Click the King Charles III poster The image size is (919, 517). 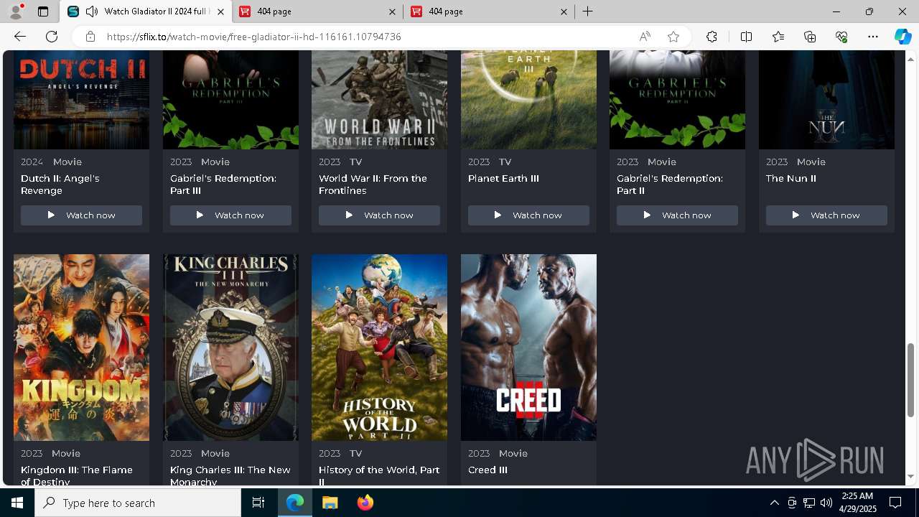230,348
